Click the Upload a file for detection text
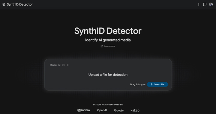Image resolution: width=216 pixels, height=114 pixels. 108,75
